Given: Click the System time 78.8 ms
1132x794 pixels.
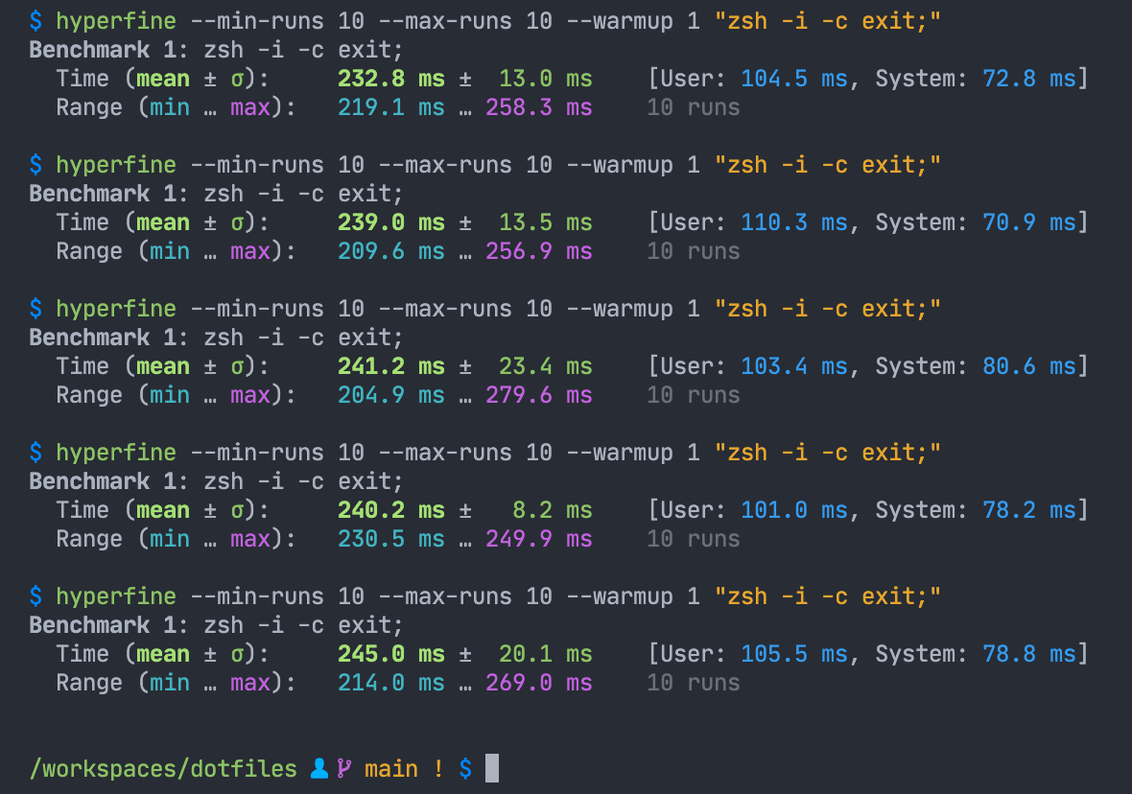Looking at the screenshot, I should [x=1029, y=653].
